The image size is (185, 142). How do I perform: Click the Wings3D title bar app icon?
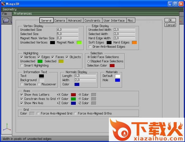pyautogui.click(x=3, y=4)
